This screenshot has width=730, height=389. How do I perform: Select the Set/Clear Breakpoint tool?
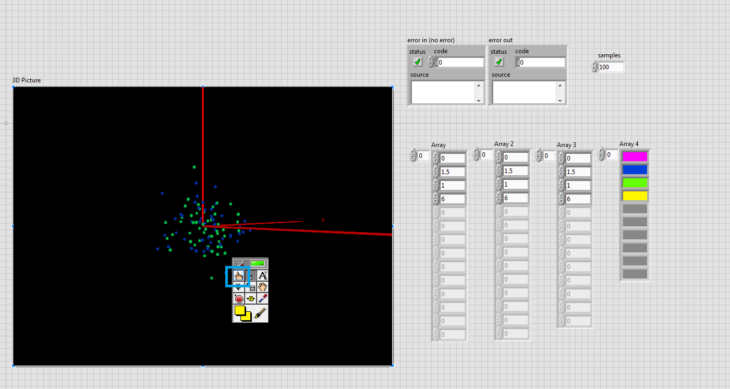(x=239, y=299)
